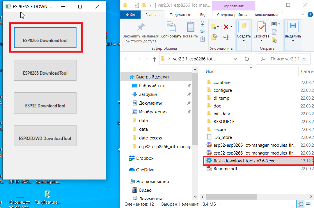Viewport: 314px width, 208px height.
Task: Open the Создать (New) dropdown
Action: click(244, 40)
